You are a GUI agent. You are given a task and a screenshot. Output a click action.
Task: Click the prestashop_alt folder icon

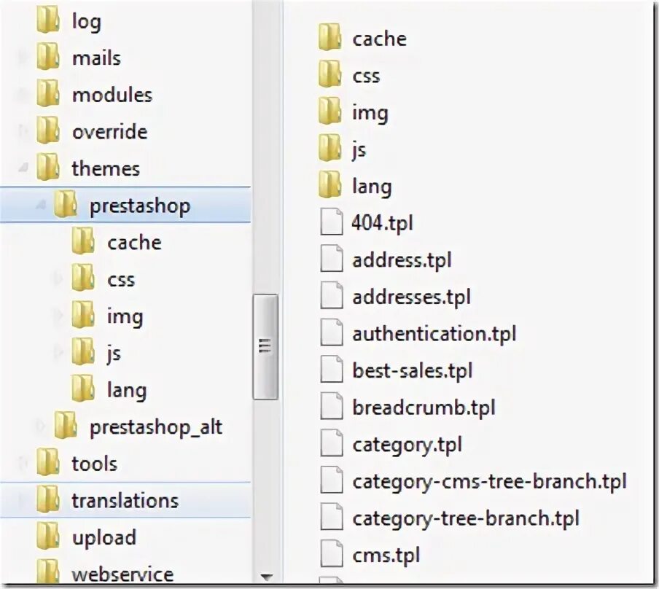[x=65, y=426]
